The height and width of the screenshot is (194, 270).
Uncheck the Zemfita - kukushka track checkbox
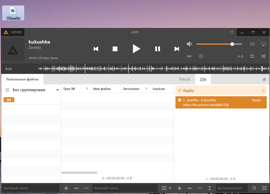(x=180, y=100)
